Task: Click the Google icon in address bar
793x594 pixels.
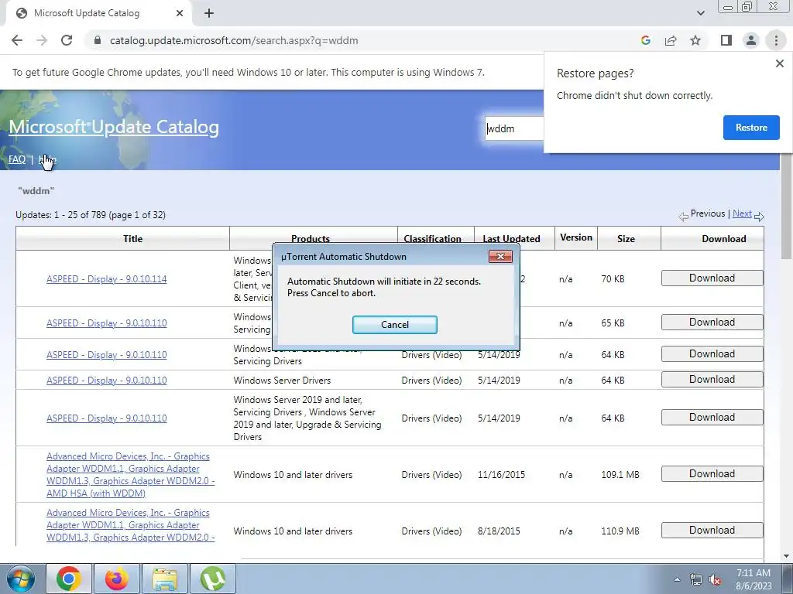Action: click(645, 40)
